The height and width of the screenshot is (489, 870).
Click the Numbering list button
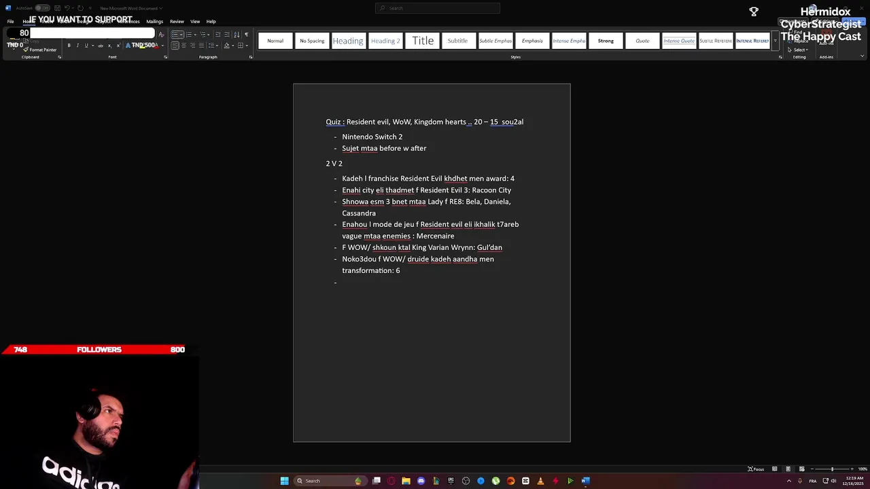tap(189, 35)
